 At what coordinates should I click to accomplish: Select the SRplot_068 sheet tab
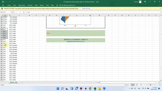point(13,82)
